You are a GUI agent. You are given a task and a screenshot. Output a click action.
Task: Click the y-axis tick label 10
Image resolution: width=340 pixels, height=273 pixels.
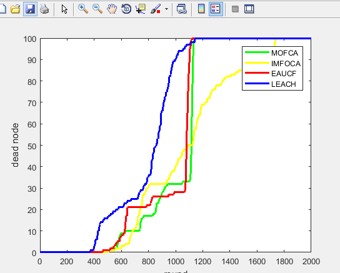click(x=32, y=232)
